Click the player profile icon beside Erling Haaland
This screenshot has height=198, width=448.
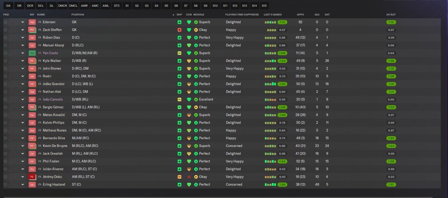tap(40, 184)
